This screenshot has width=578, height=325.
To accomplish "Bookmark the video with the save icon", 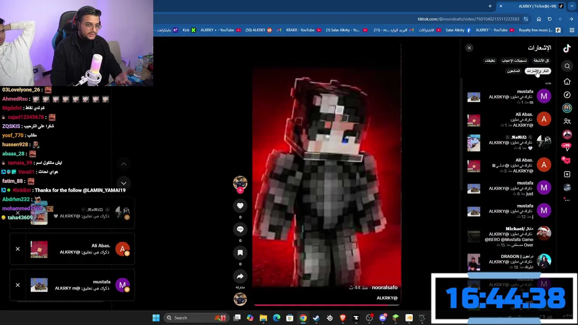I will coord(240,253).
